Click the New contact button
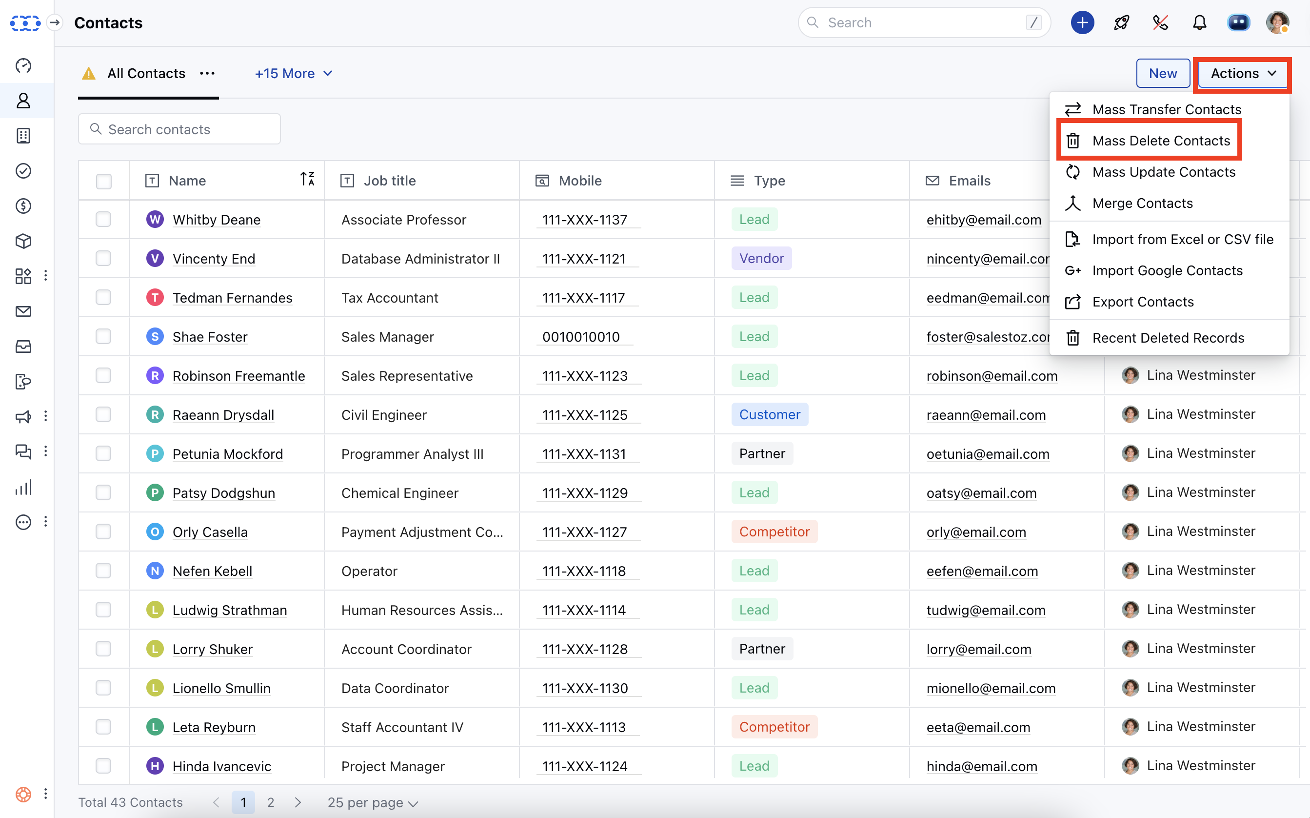The height and width of the screenshot is (818, 1310). (x=1162, y=74)
